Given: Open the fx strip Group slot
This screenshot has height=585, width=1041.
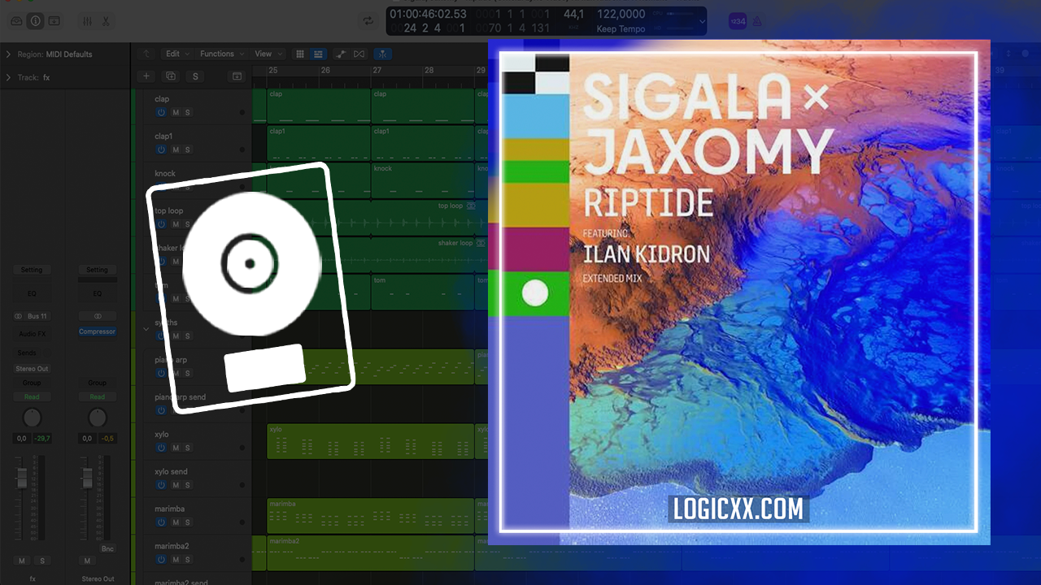Looking at the screenshot, I should pos(32,383).
